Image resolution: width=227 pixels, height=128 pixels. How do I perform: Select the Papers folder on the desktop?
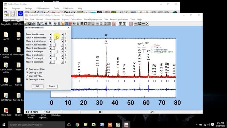[18, 66]
